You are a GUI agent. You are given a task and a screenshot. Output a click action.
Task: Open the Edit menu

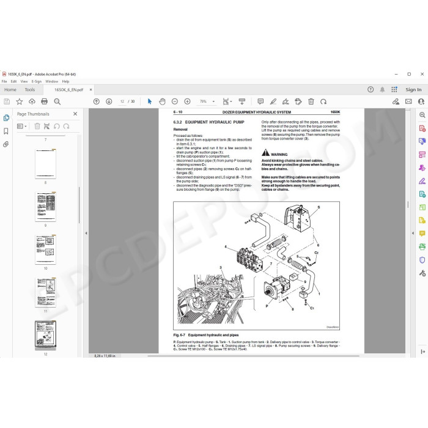pyautogui.click(x=13, y=81)
